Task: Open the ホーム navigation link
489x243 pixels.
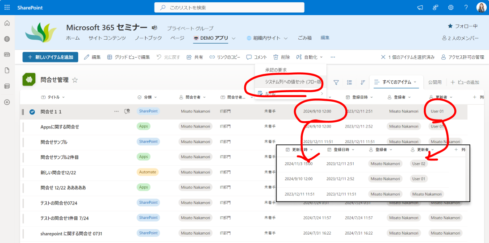Action: pyautogui.click(x=73, y=38)
